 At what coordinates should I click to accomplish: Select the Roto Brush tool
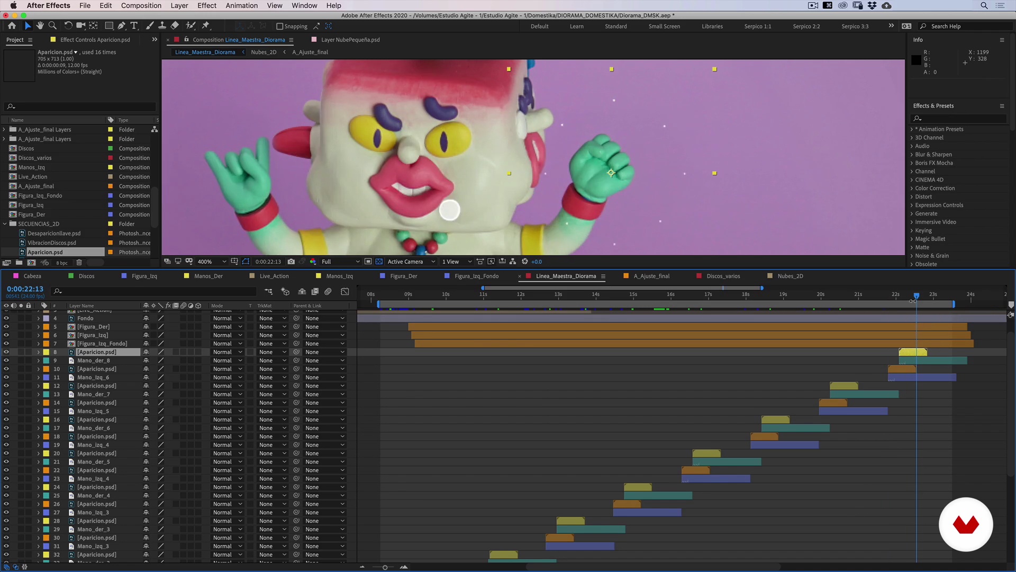coord(191,25)
